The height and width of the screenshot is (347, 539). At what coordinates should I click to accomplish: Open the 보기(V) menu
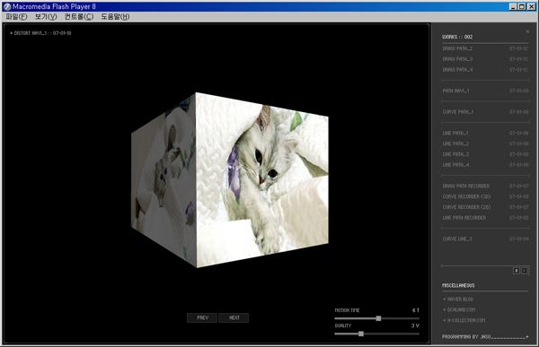46,16
